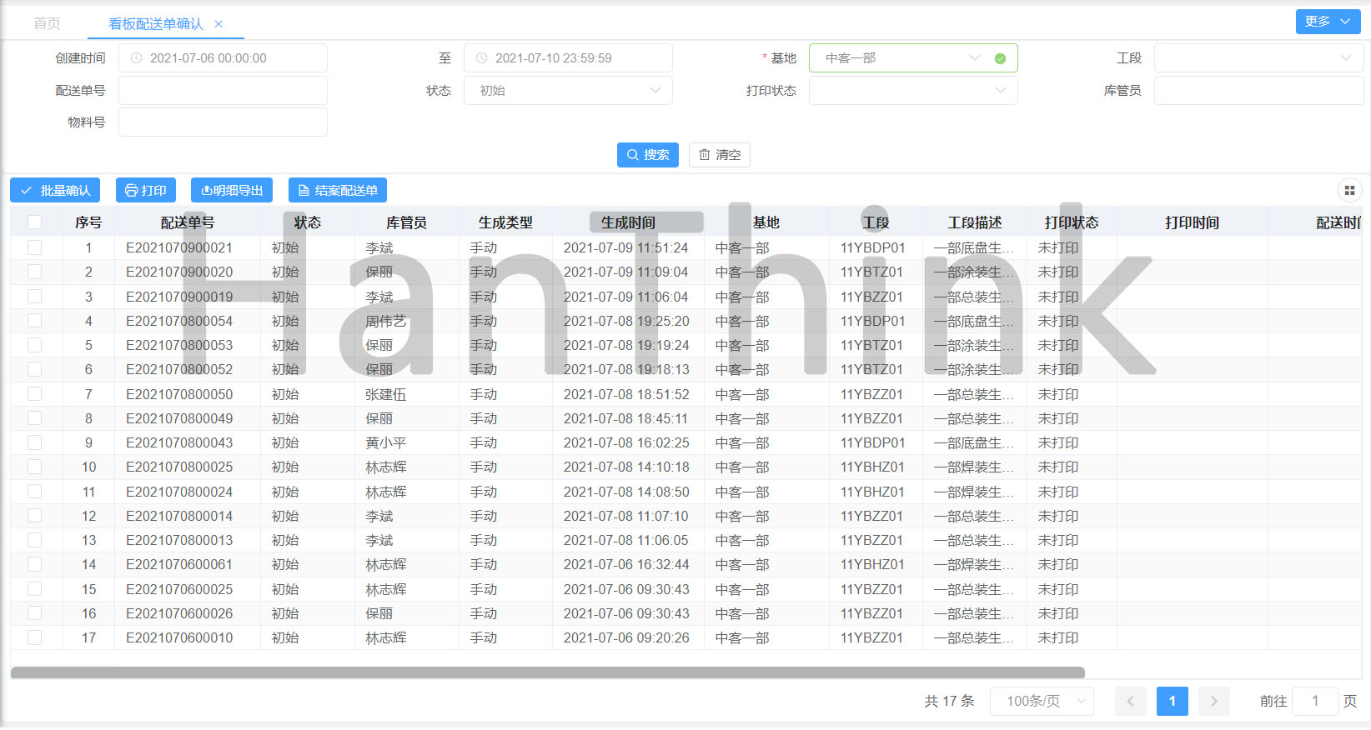Image resolution: width=1371 pixels, height=730 pixels.
Task: Click the 库管员 column header
Action: (406, 222)
